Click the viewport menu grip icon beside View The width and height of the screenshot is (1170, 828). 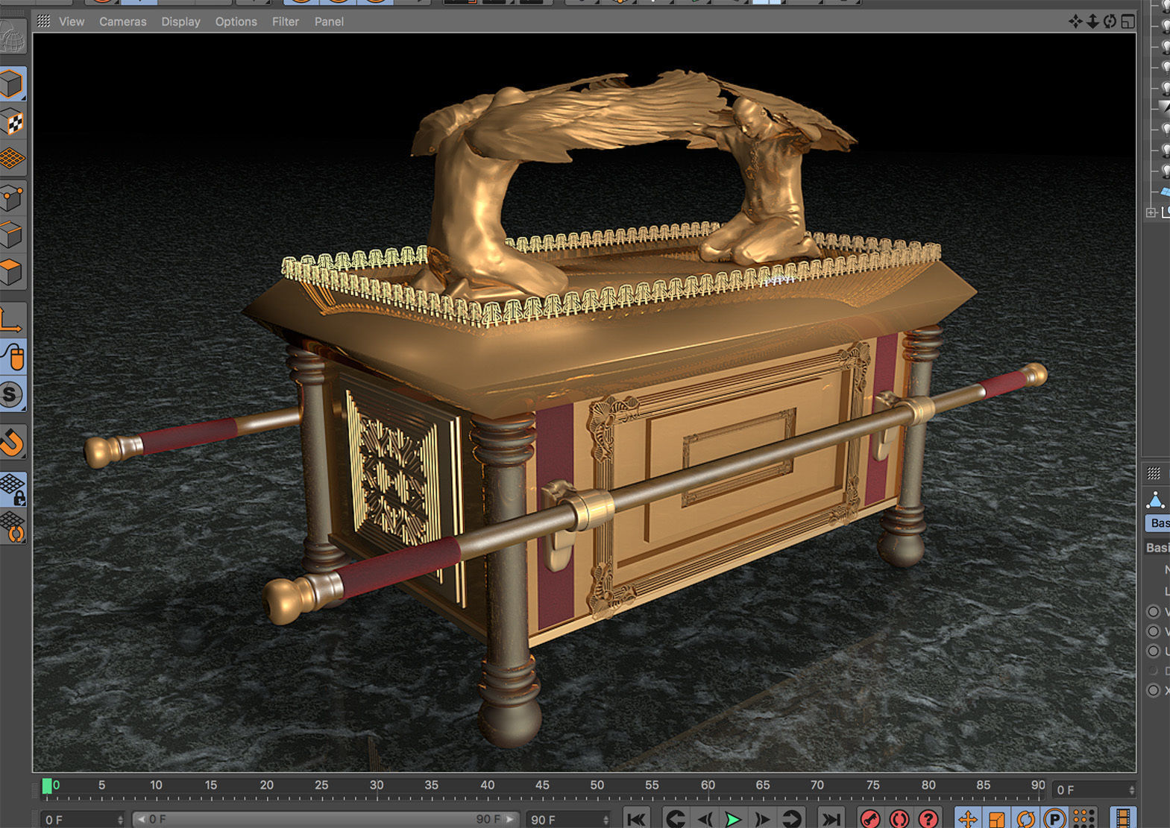click(x=44, y=22)
